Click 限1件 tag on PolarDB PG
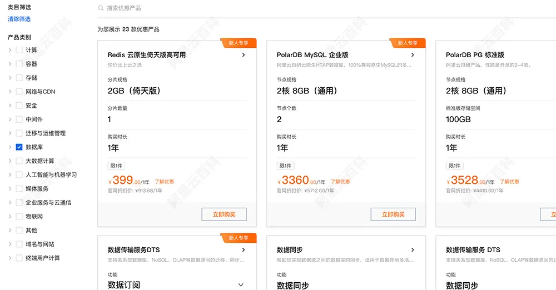The image size is (556, 290). coord(455,166)
